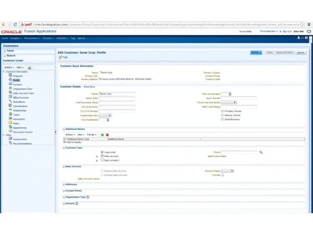Collapse the Additional Names section
The image size is (313, 235).
coord(64,129)
